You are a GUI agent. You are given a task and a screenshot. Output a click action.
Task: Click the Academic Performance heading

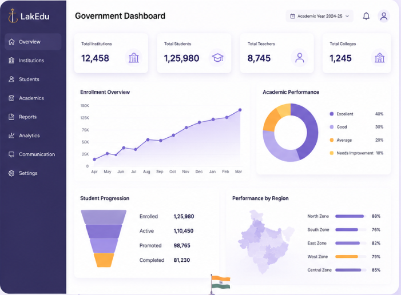point(291,92)
